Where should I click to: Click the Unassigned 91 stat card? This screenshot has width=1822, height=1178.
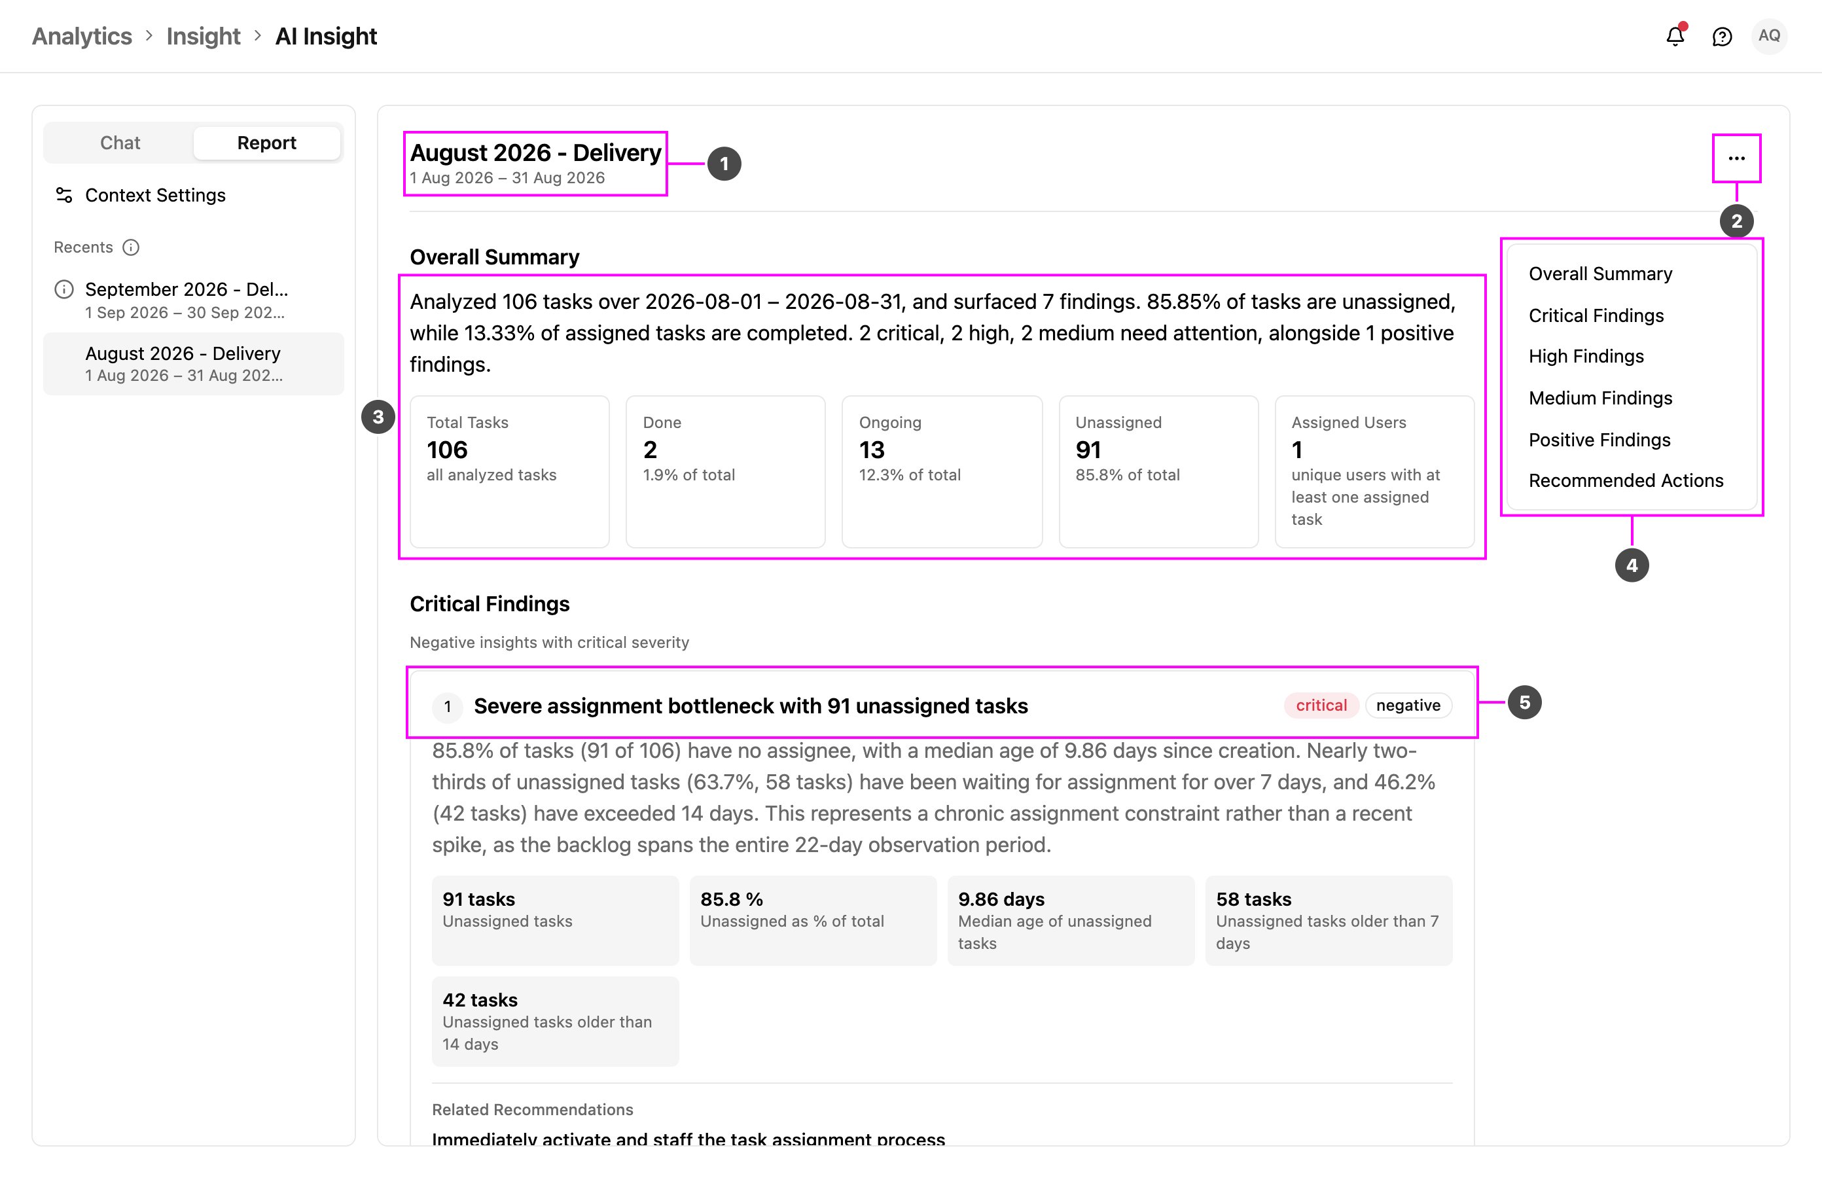click(1158, 471)
